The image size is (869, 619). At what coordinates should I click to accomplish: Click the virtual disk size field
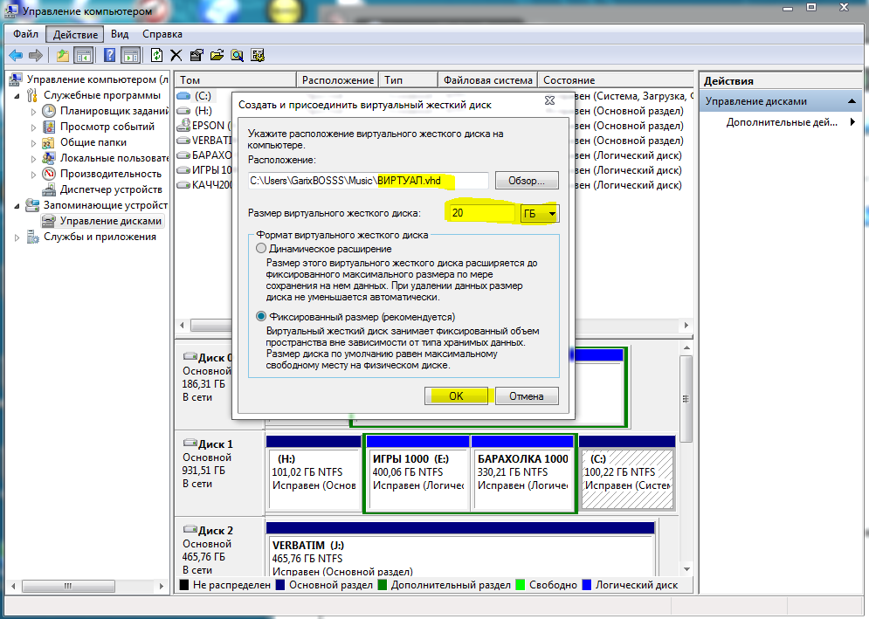coord(481,213)
